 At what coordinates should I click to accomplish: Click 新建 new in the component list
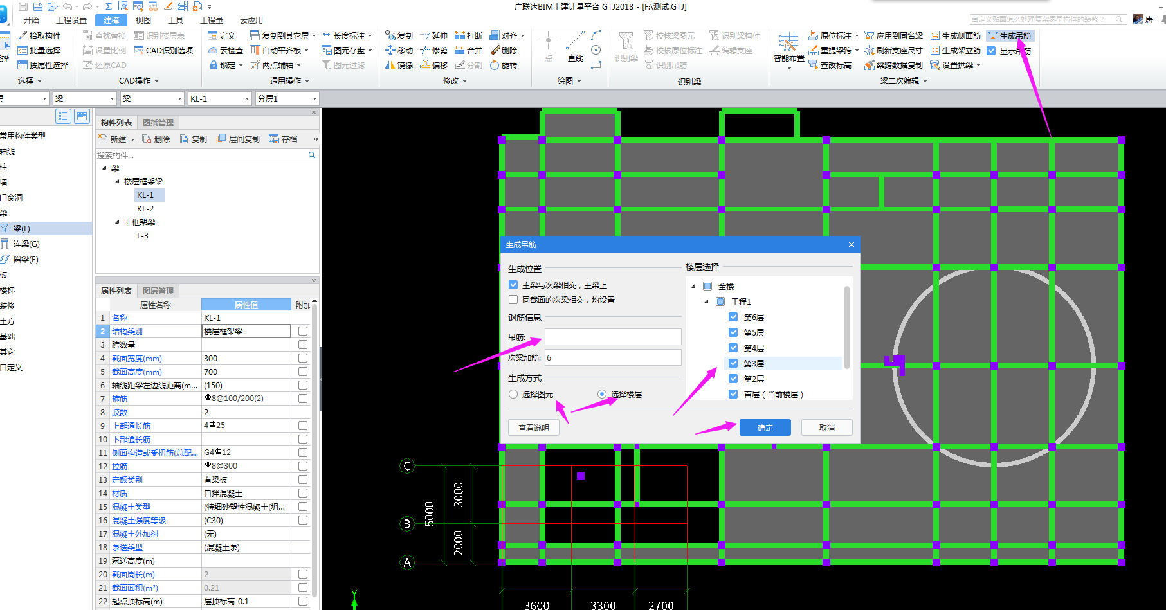[x=113, y=139]
